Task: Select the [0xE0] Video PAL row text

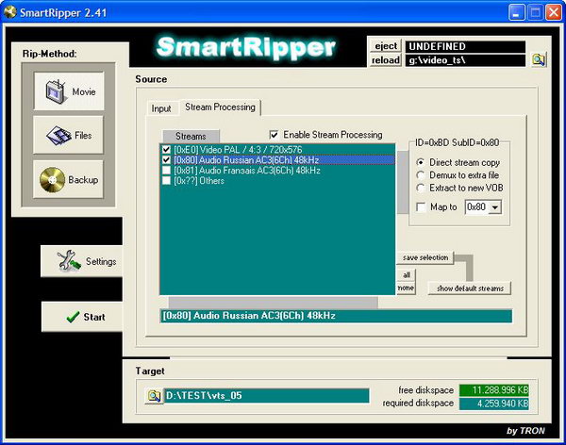Action: pos(238,149)
